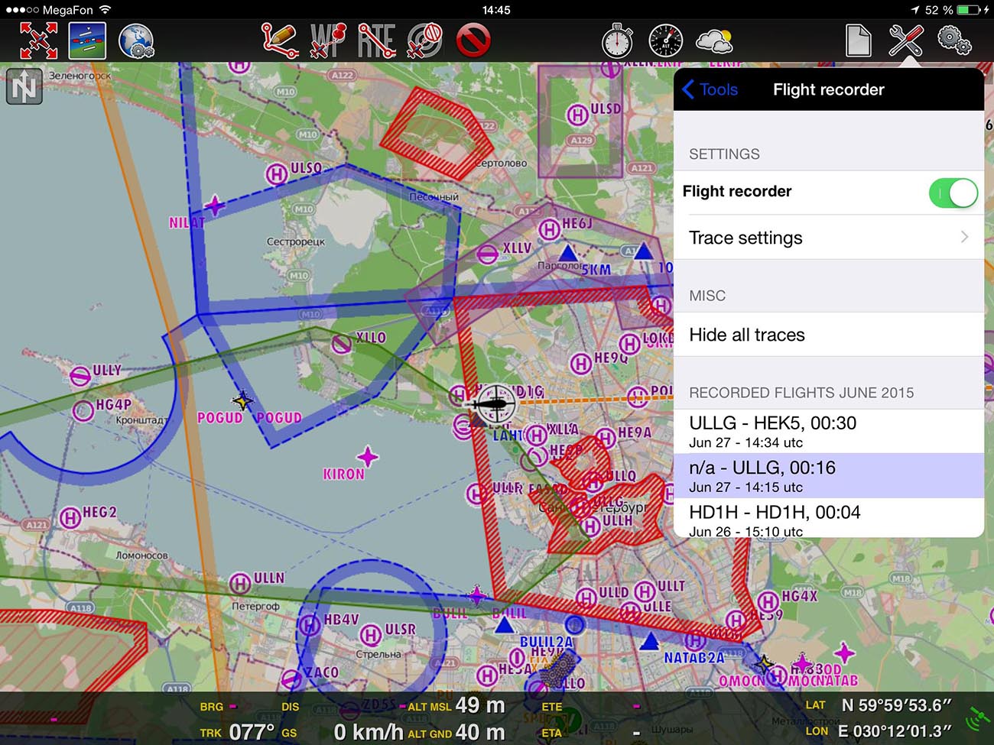Toggle north-up orientation button on map
This screenshot has height=745, width=994.
pos(24,87)
